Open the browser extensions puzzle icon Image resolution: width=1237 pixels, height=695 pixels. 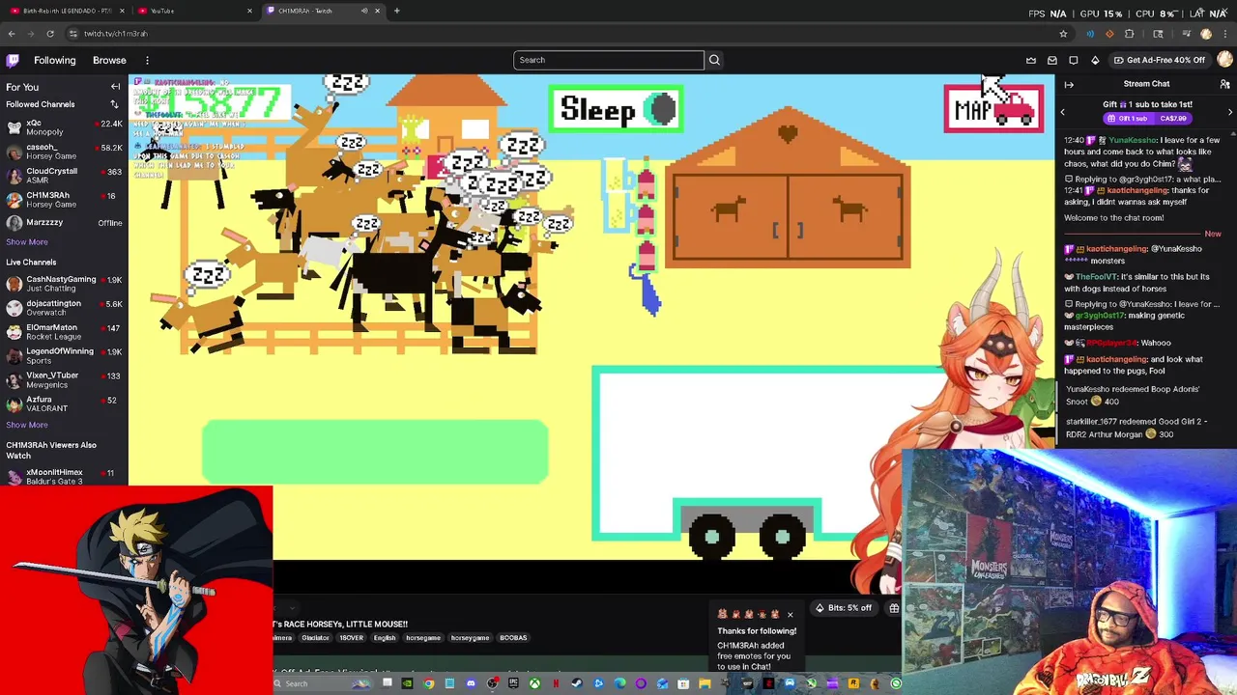(x=1129, y=34)
